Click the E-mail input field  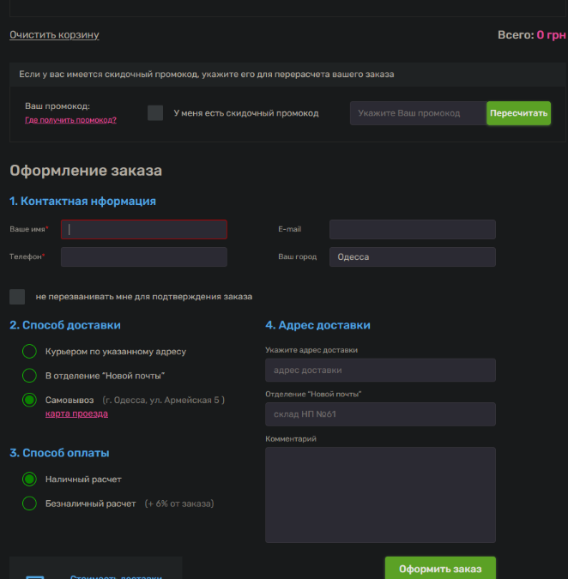(412, 229)
